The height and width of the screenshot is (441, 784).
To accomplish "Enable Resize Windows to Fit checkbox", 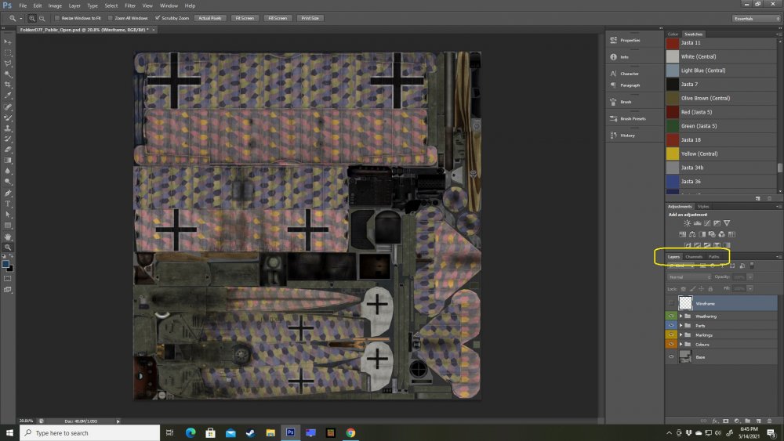I will 57,17.
